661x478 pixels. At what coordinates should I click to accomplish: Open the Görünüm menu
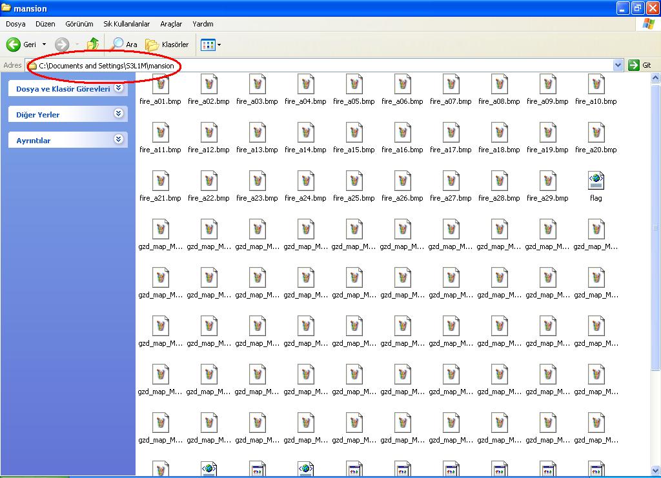click(x=79, y=24)
